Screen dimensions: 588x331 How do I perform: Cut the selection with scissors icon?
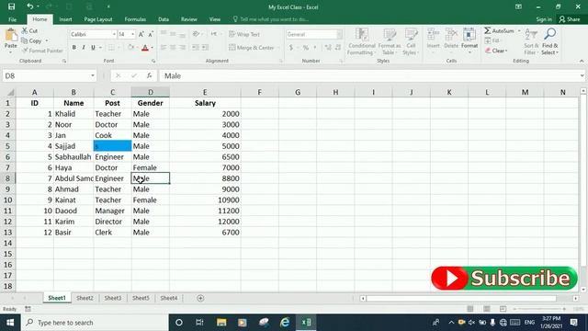[x=29, y=30]
